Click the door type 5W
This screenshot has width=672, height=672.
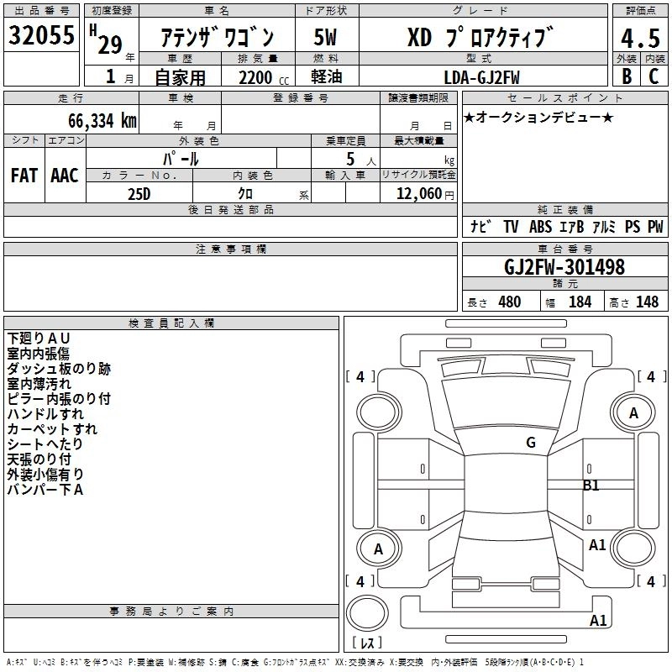[x=325, y=37]
